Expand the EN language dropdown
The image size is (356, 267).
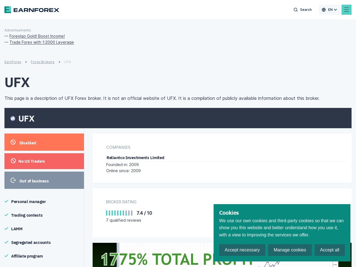click(335, 10)
